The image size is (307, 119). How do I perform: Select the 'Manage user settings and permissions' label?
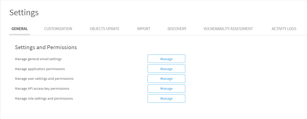(x=44, y=79)
